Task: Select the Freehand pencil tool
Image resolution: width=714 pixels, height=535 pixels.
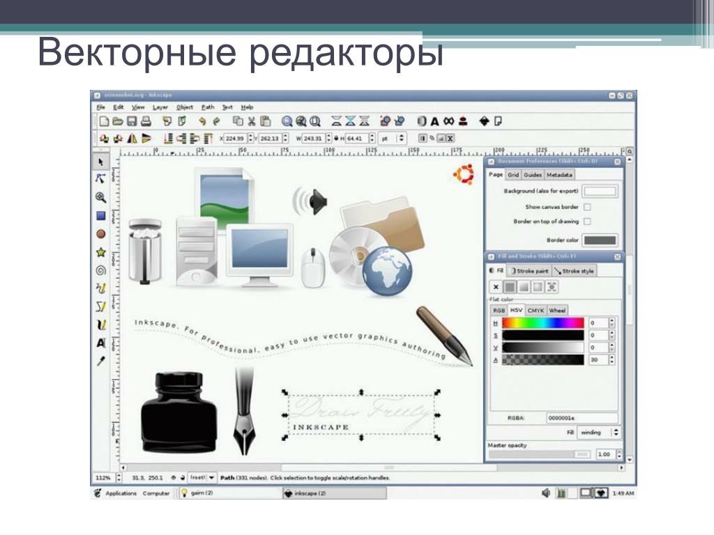Action: point(100,288)
